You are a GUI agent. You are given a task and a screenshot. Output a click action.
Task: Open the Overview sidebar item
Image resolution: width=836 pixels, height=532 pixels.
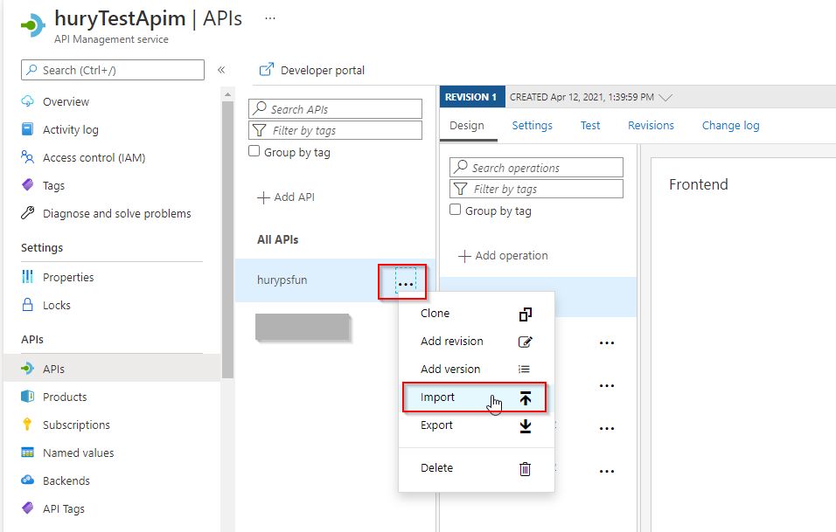click(66, 101)
